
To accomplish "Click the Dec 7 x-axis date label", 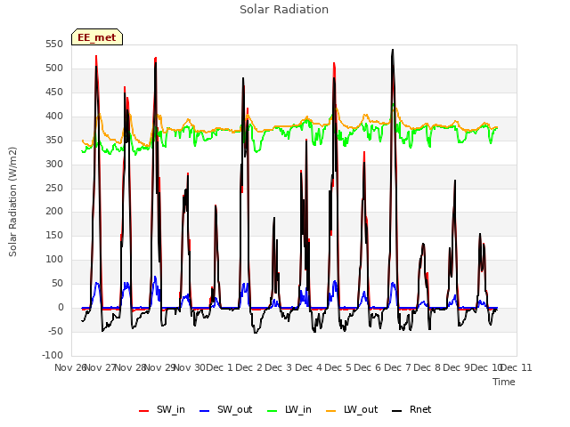I will (397, 367).
